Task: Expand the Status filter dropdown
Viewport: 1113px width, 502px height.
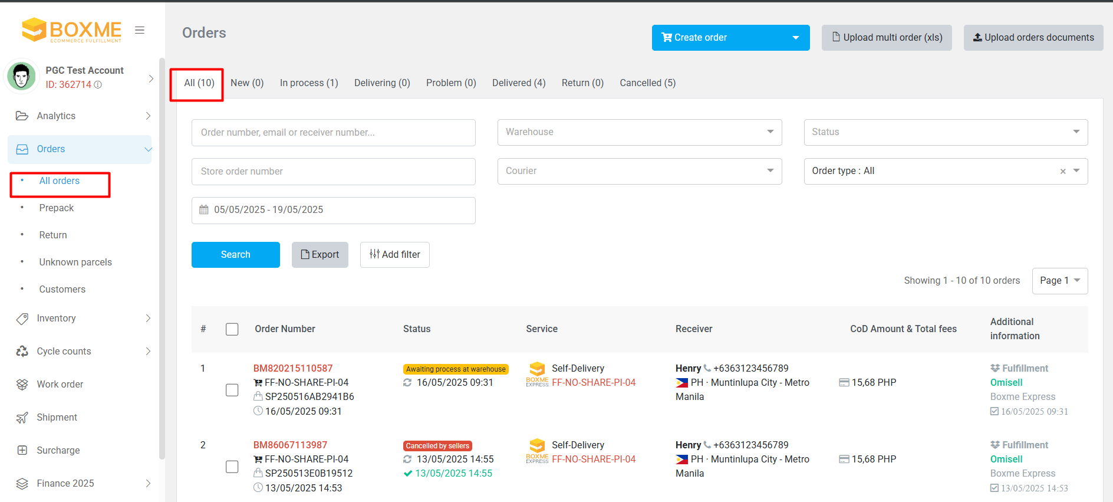Action: [946, 132]
